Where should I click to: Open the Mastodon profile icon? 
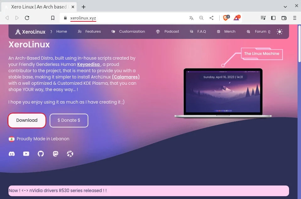coord(56,154)
